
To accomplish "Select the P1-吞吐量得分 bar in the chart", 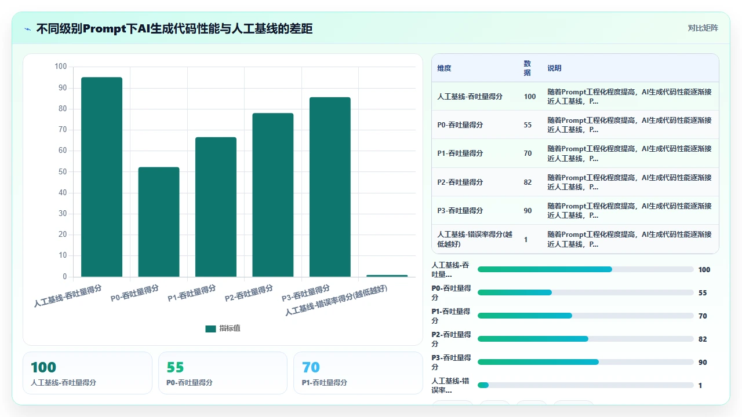I will click(x=216, y=207).
